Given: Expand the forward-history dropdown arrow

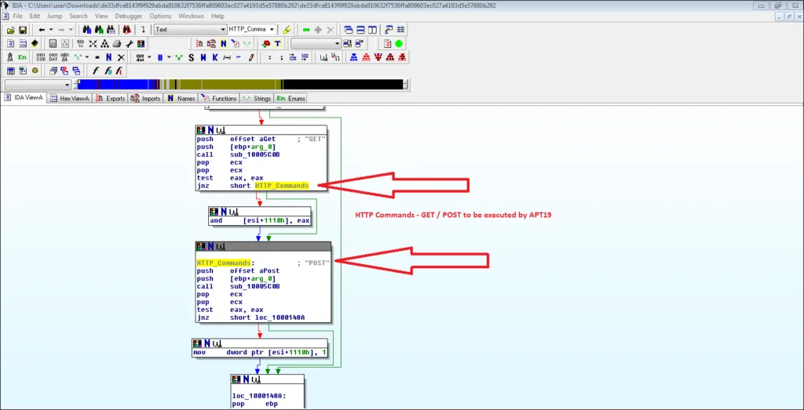Looking at the screenshot, I should tap(71, 30).
